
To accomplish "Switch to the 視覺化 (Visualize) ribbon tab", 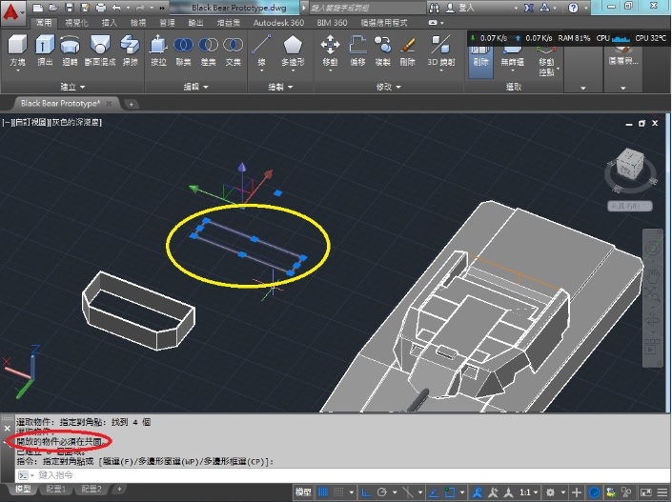I will [76, 23].
